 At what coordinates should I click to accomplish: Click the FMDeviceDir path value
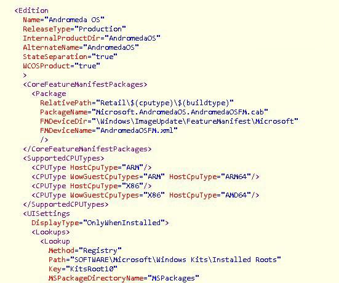(x=195, y=121)
